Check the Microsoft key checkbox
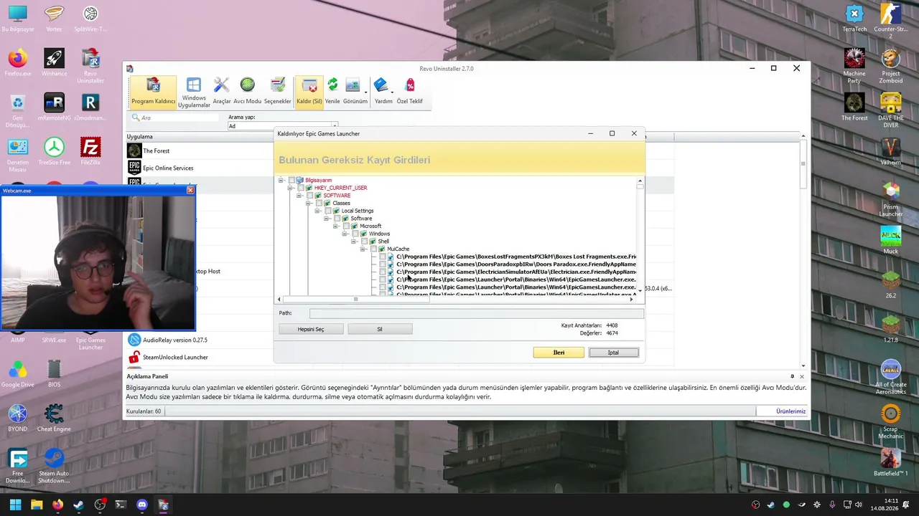The image size is (919, 516). point(346,226)
